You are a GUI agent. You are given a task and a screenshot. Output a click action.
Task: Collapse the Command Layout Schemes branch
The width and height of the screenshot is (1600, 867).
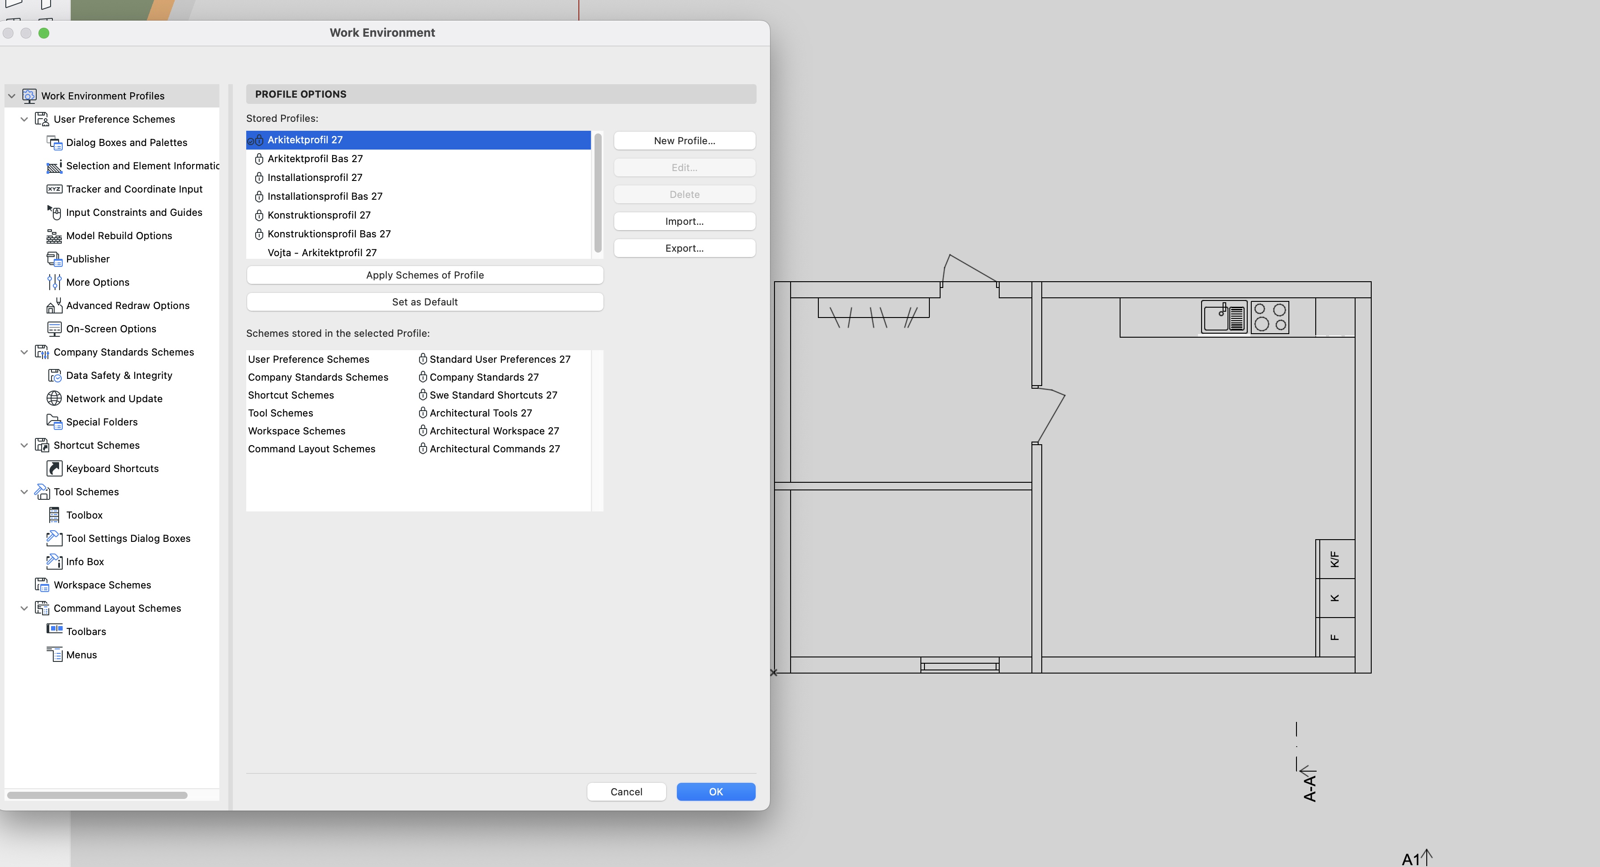point(24,608)
